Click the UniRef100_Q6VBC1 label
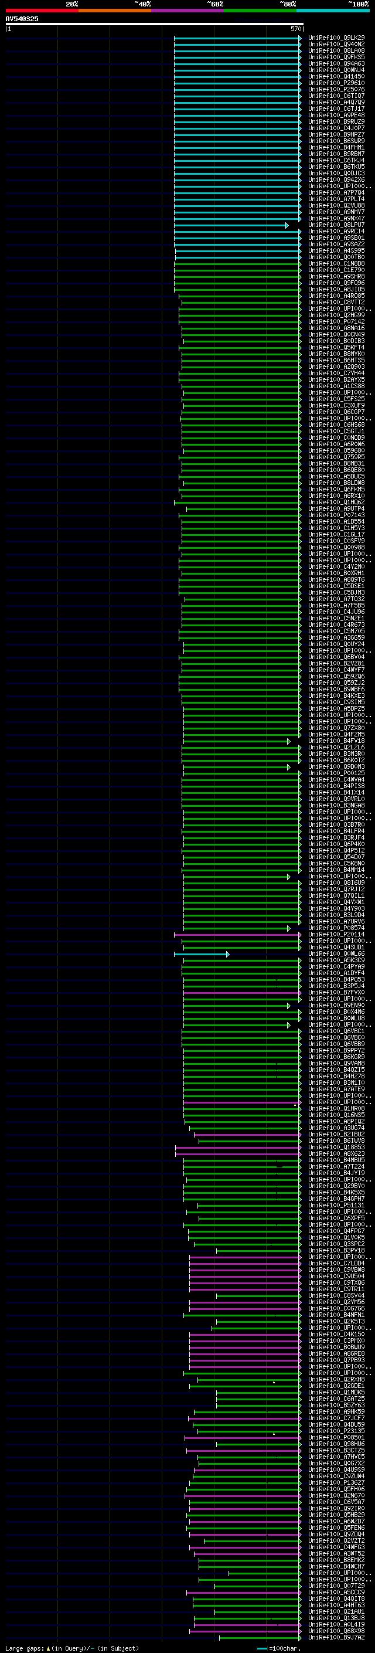The image size is (375, 1653). pos(336,1031)
